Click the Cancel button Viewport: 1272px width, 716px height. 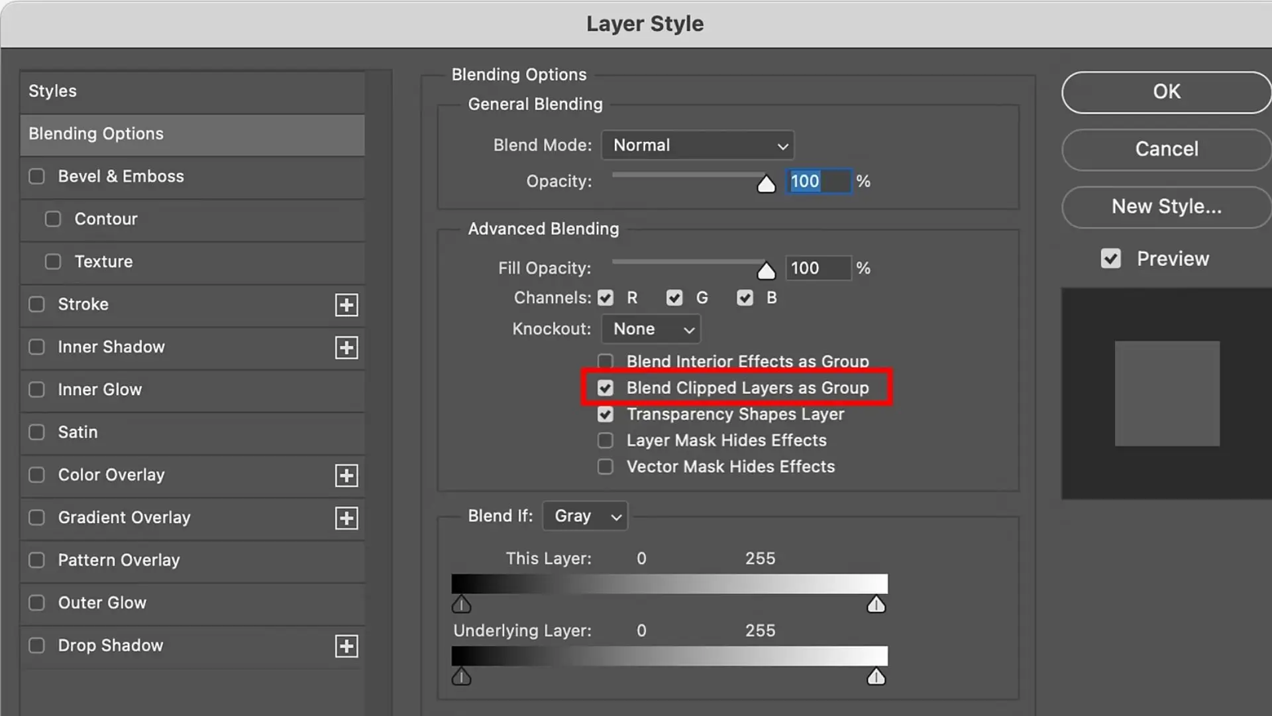click(1166, 149)
